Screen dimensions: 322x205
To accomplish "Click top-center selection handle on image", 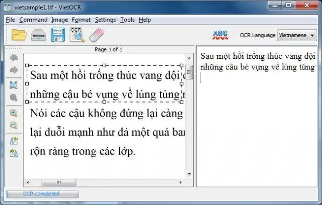I will coord(104,65).
